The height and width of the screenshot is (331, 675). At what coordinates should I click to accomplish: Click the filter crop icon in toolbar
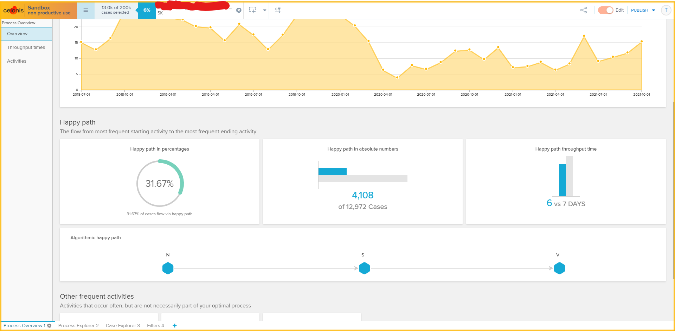coord(278,10)
